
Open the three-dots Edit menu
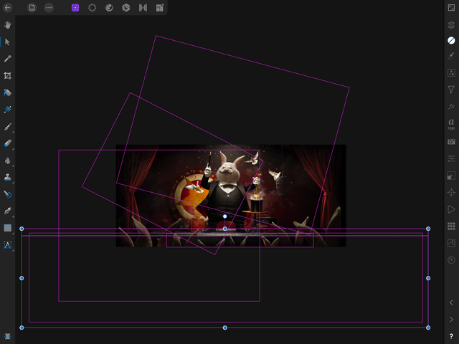coord(49,8)
